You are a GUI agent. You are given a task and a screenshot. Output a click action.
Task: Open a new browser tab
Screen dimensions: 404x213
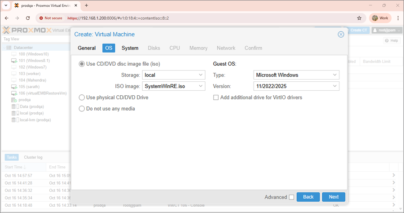tap(86, 5)
